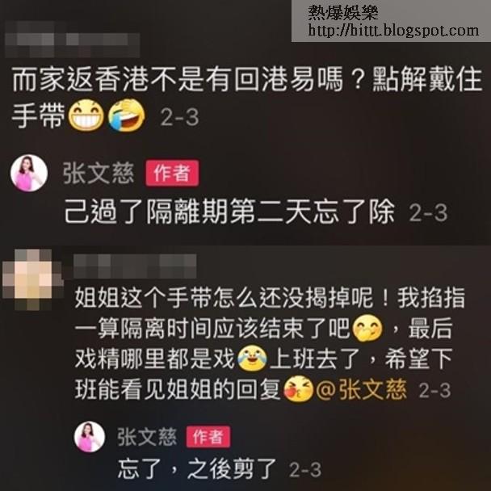Viewport: 491px width, 491px height.
Task: Click the 张文慈 username in first reply
Action: click(99, 173)
